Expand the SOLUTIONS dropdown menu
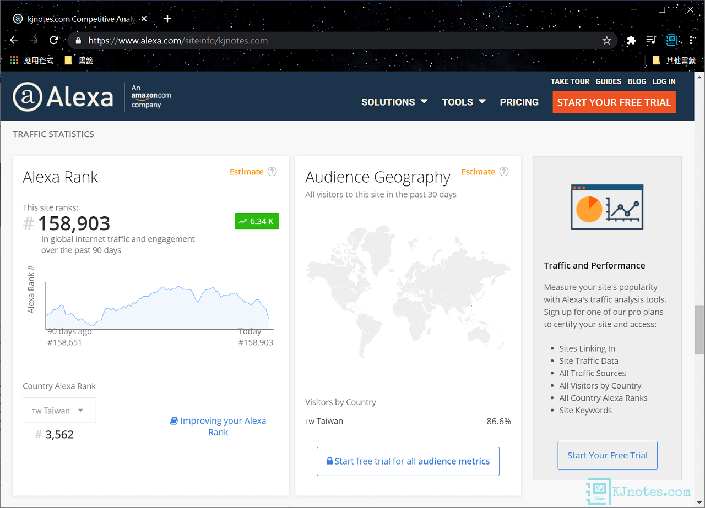705x508 pixels. (x=394, y=102)
